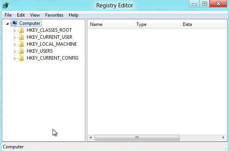Select the HKEY_USERS label
Screen dimensions: 229x151
(39, 51)
